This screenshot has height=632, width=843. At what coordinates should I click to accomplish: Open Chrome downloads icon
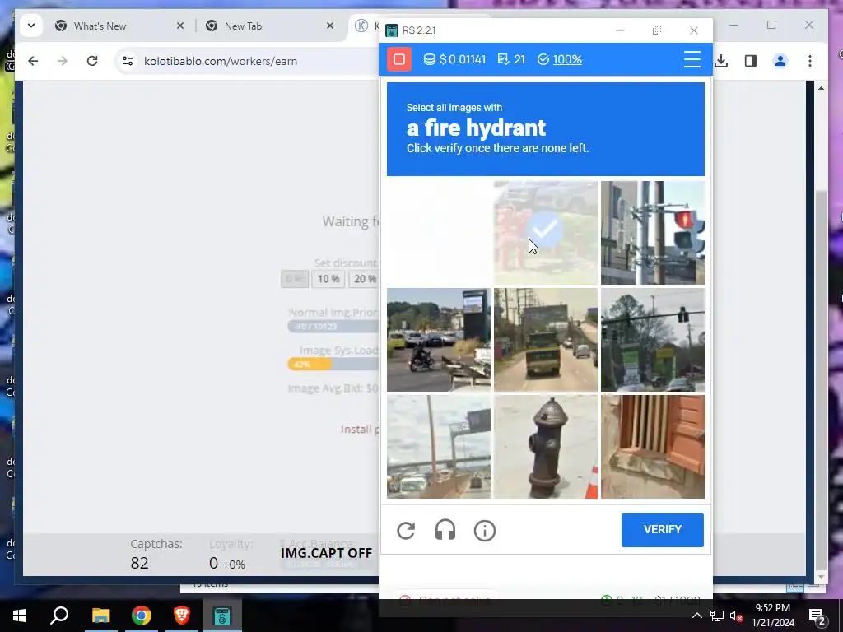pos(721,61)
